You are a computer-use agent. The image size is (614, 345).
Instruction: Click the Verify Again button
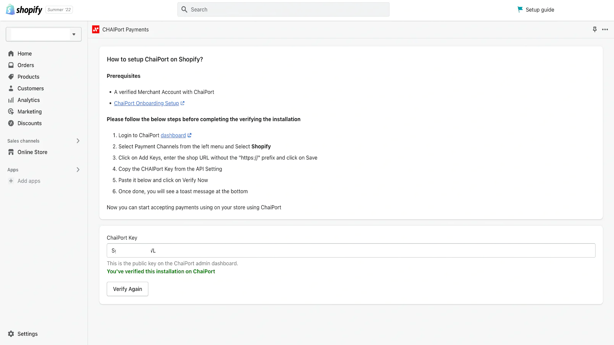coord(127,289)
